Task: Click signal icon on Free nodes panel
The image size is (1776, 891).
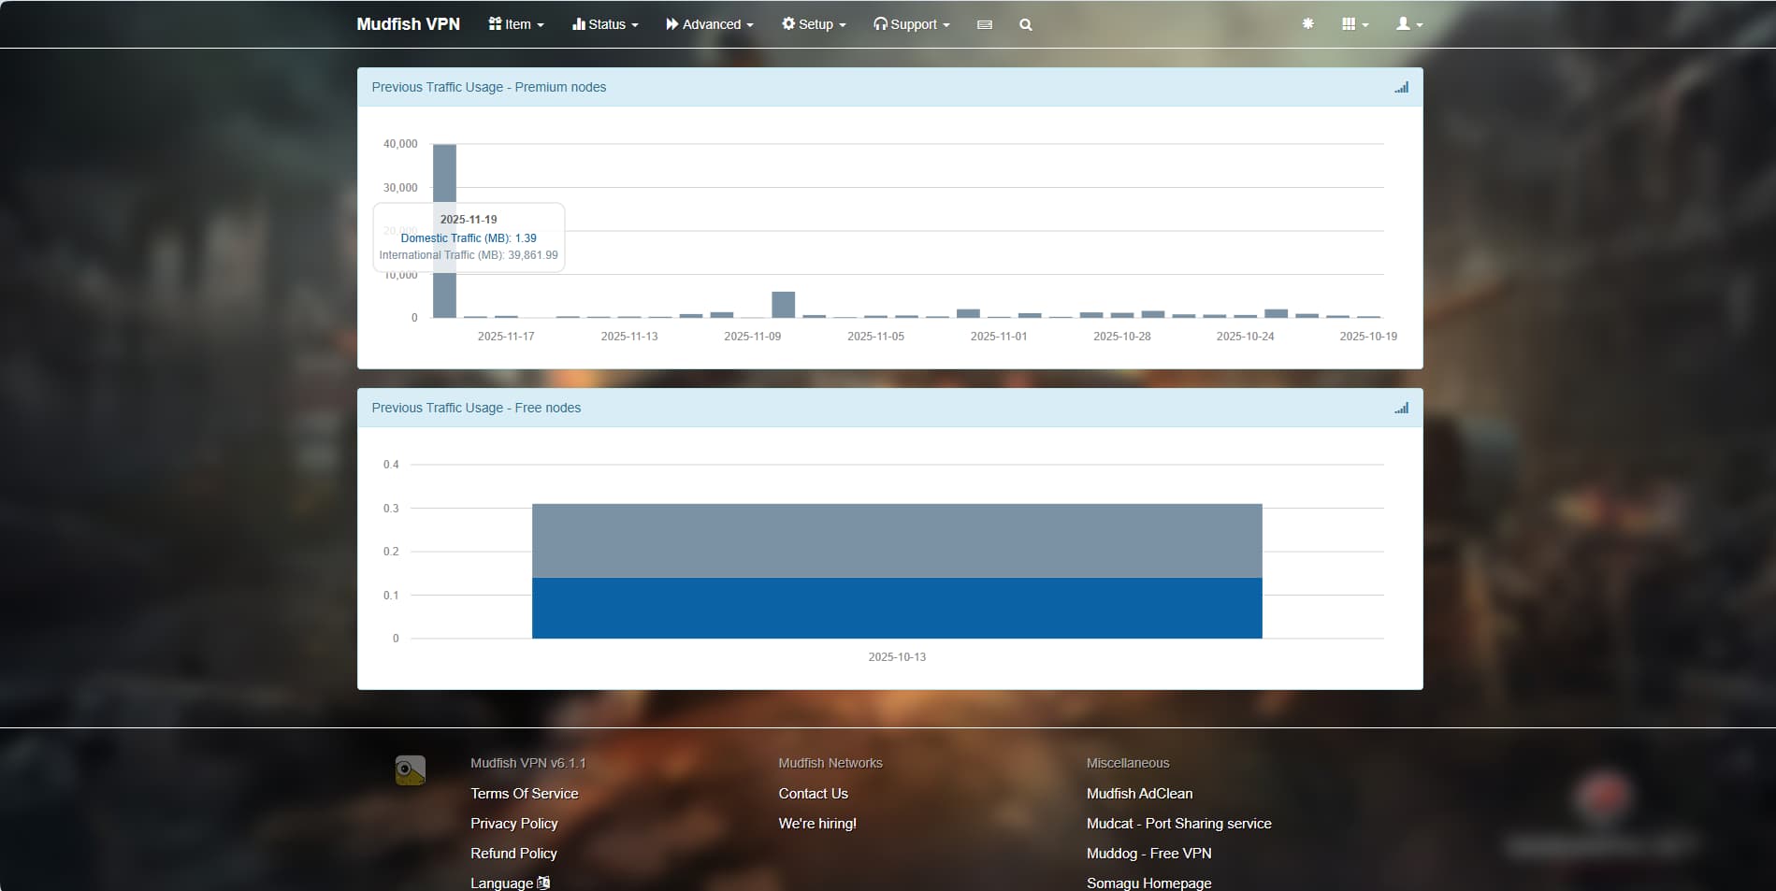Action: click(1401, 409)
